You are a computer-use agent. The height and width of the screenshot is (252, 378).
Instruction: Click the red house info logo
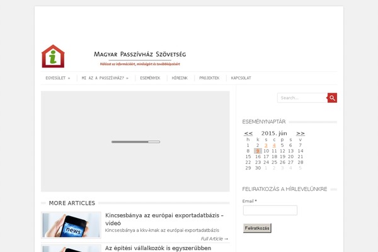pyautogui.click(x=53, y=56)
